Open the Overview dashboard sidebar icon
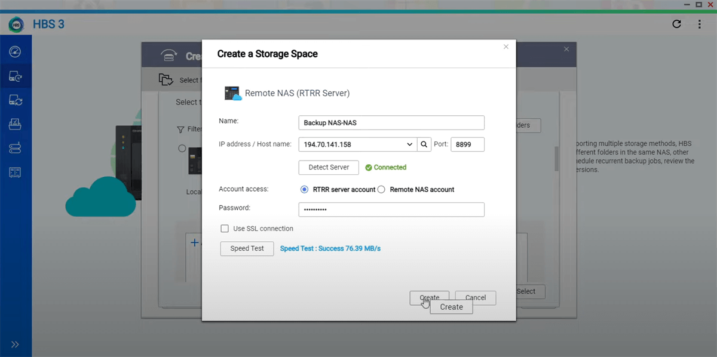The image size is (717, 357). pyautogui.click(x=16, y=52)
